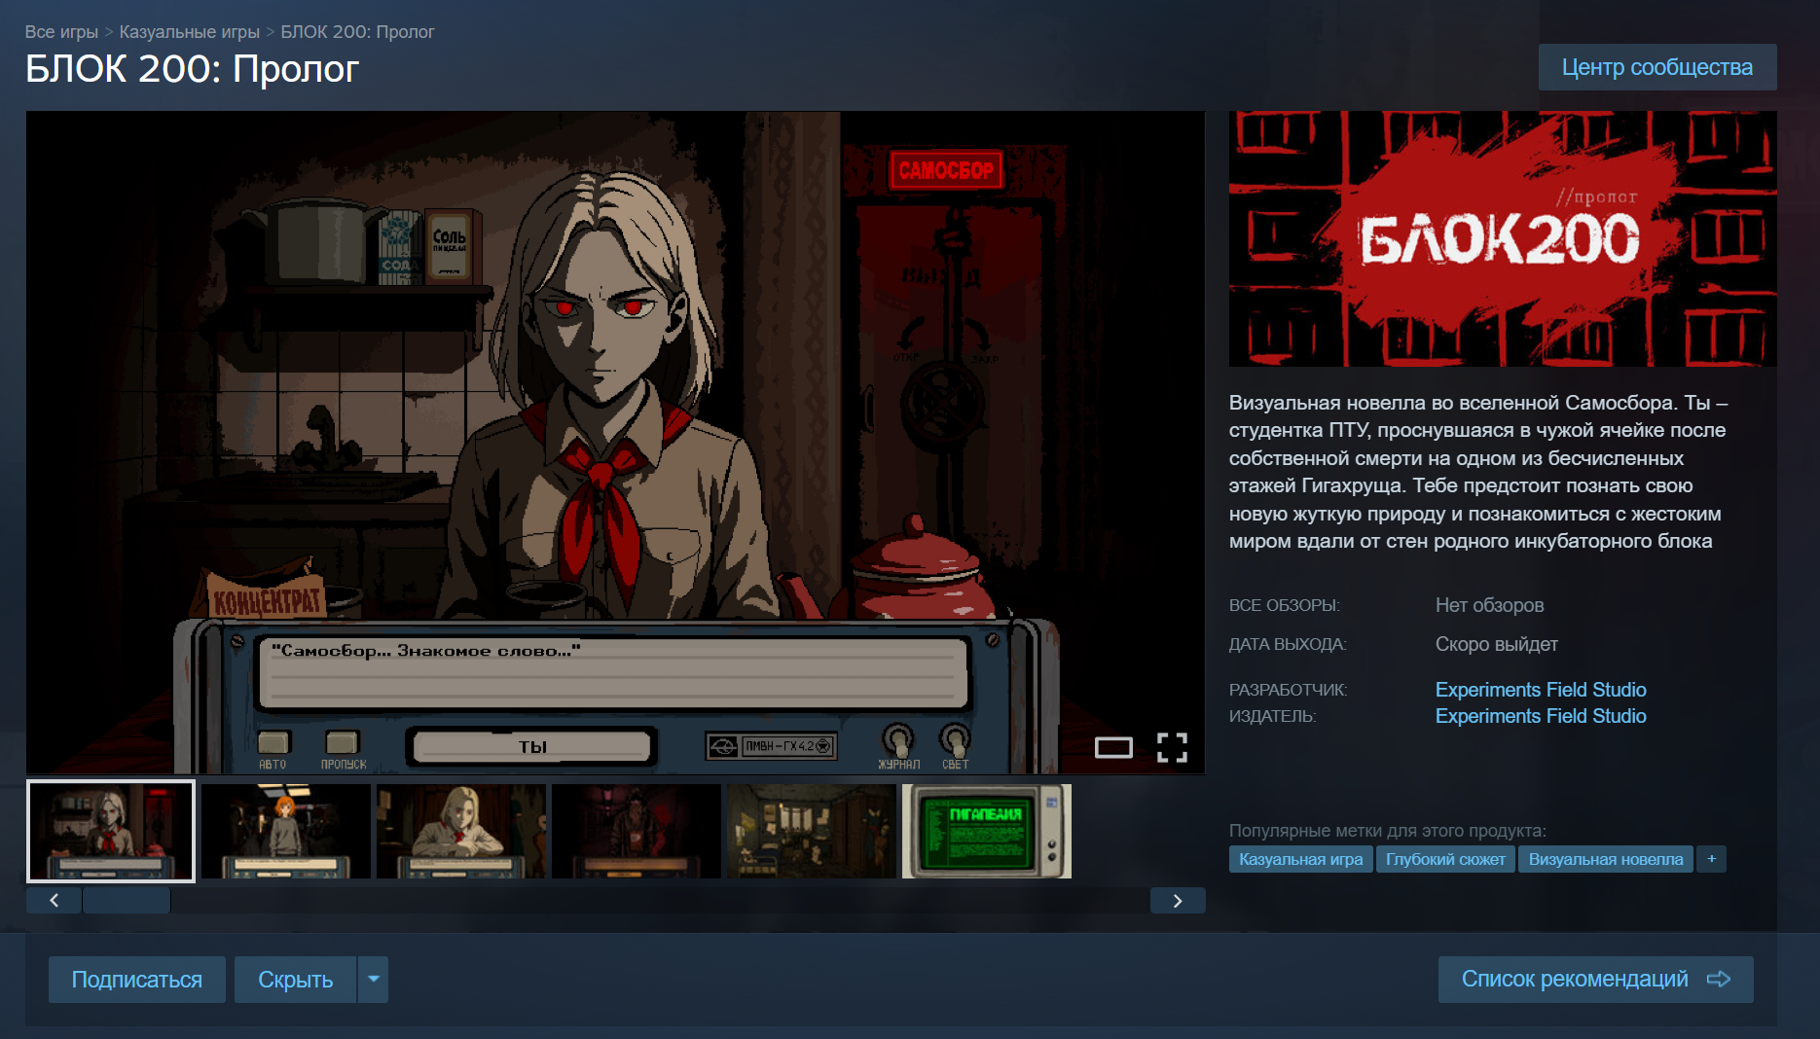Click the plus button to add tags

[1711, 859]
